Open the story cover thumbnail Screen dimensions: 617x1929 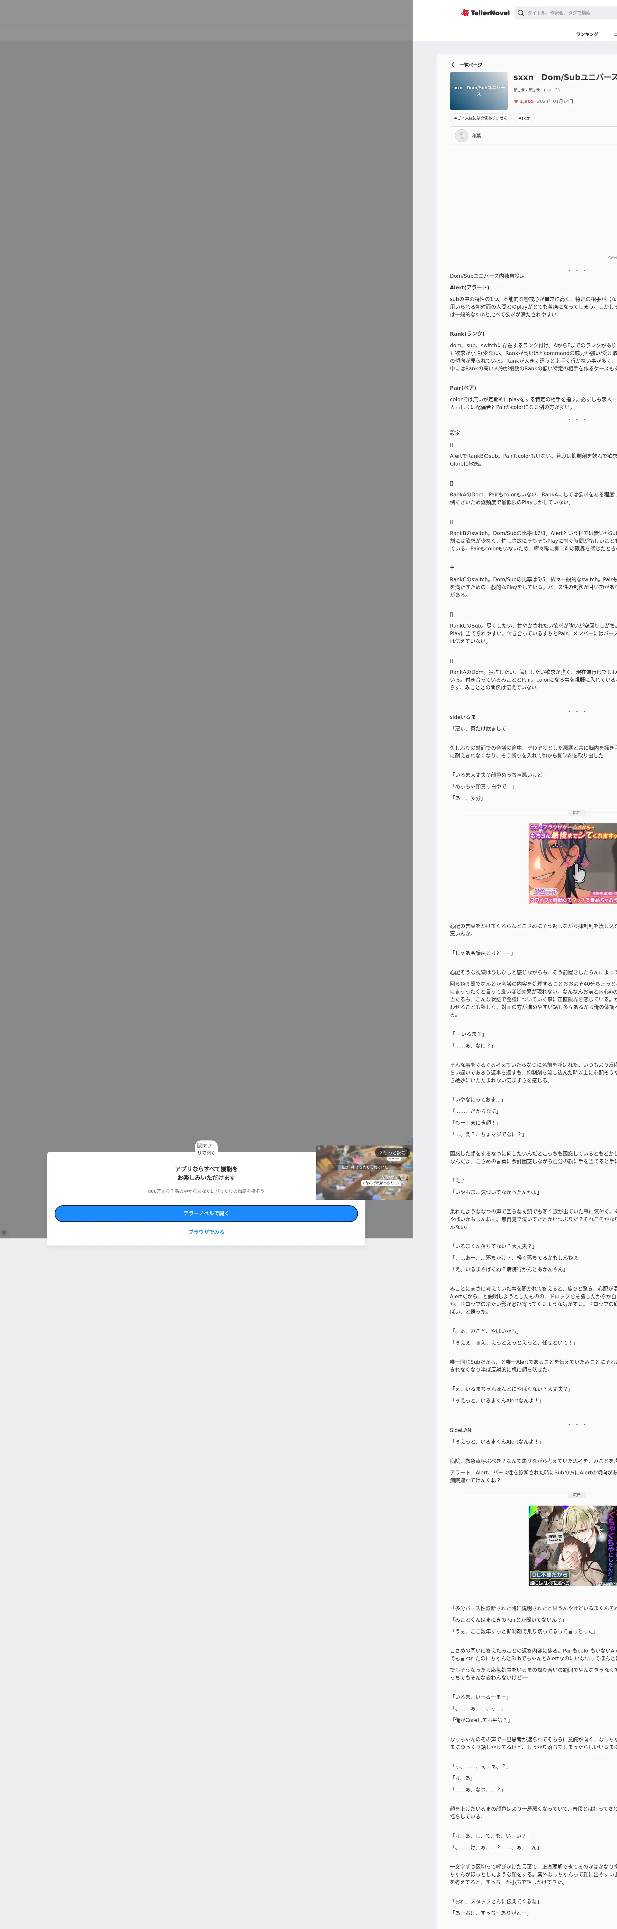(x=478, y=91)
